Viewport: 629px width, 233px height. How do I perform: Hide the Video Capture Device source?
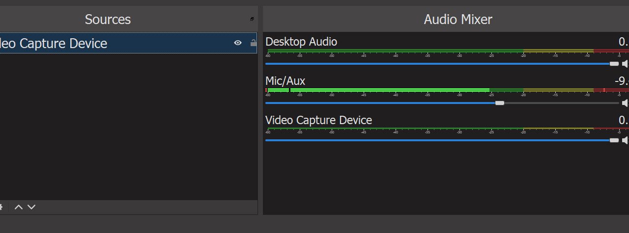(238, 43)
